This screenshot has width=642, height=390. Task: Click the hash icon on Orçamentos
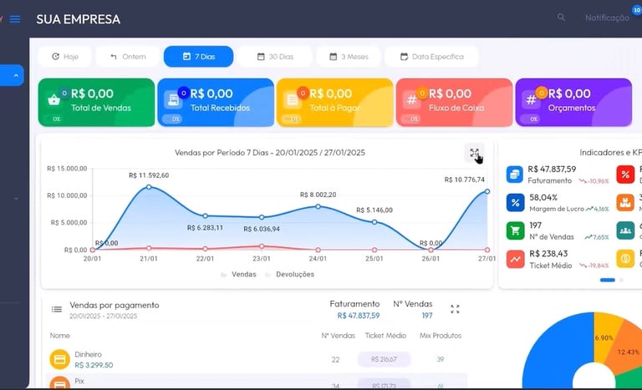[531, 100]
